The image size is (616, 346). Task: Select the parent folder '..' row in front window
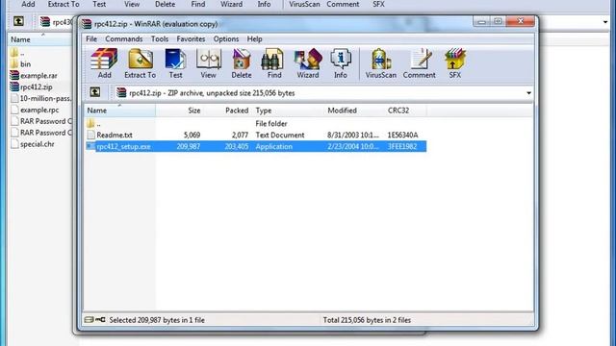[x=255, y=123]
